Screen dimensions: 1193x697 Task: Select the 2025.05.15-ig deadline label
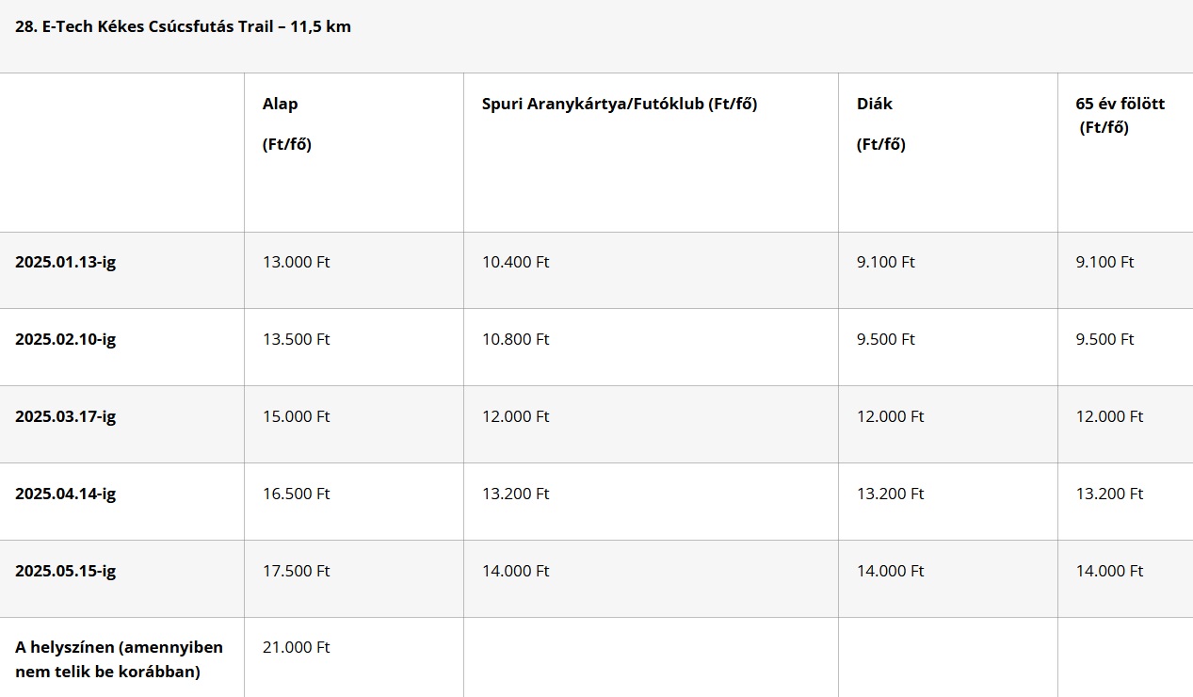(x=66, y=571)
